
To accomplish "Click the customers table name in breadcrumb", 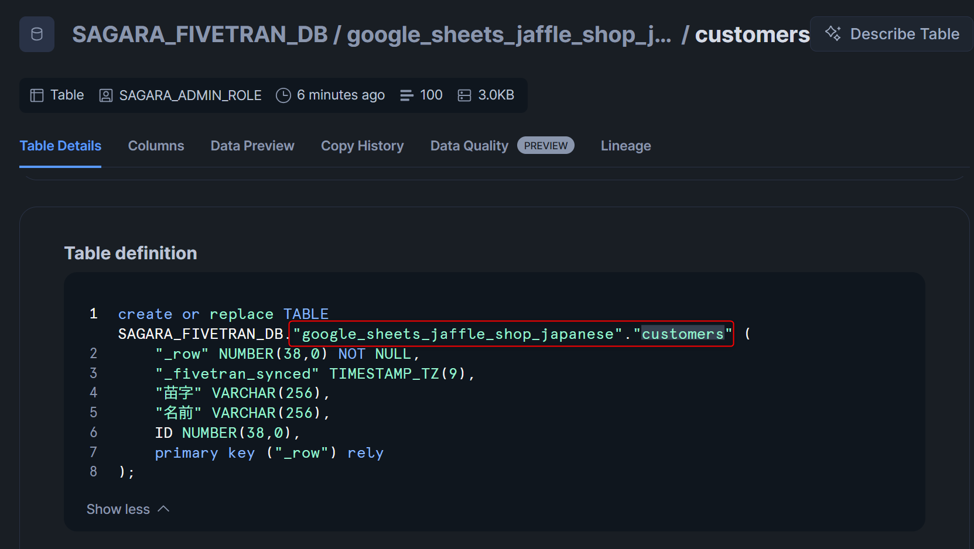I will pyautogui.click(x=752, y=35).
